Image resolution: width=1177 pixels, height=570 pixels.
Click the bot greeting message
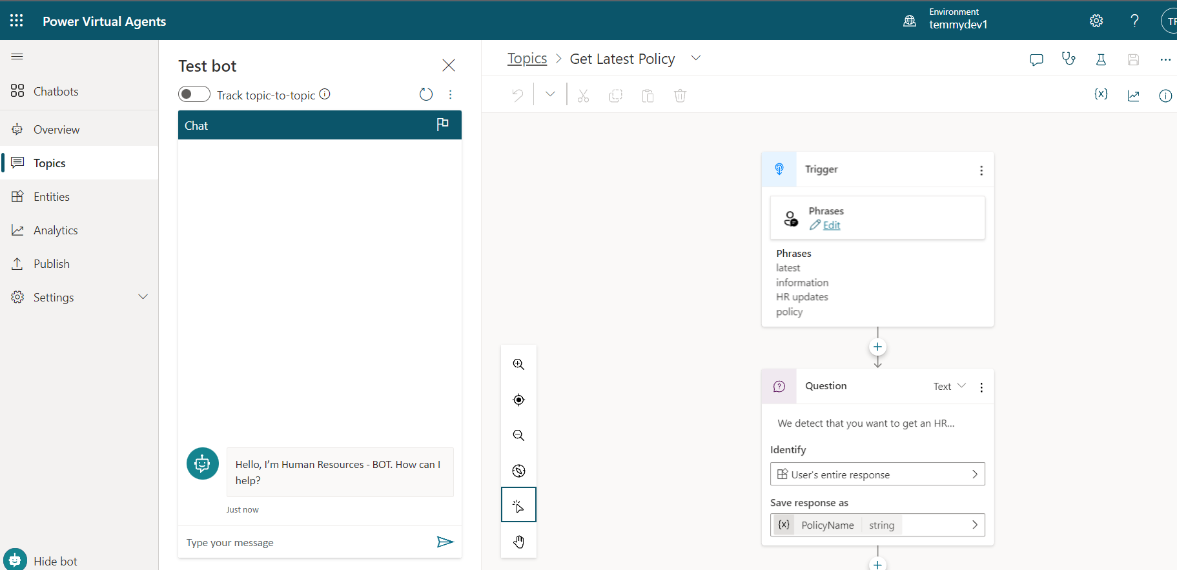(x=340, y=472)
